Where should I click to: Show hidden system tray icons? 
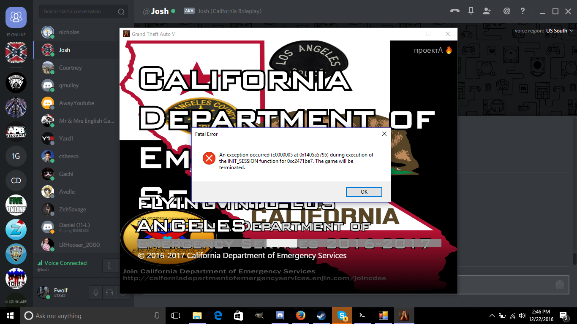pos(492,316)
